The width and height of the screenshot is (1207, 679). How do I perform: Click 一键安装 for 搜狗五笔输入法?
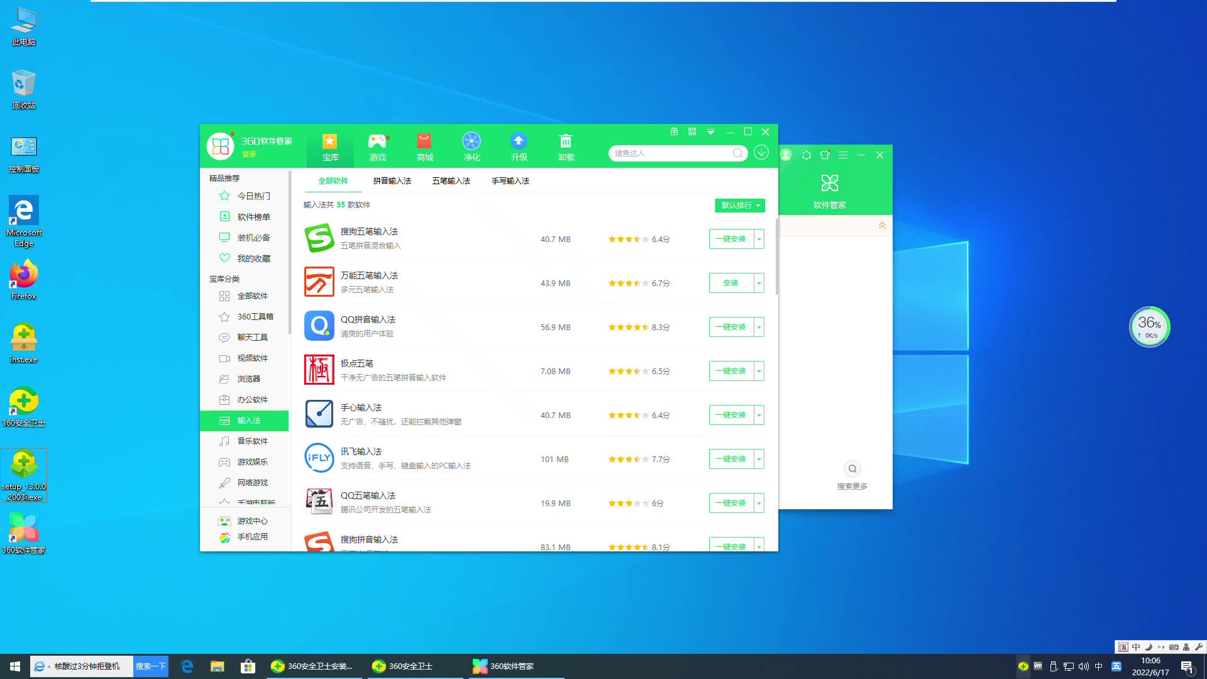coord(731,239)
